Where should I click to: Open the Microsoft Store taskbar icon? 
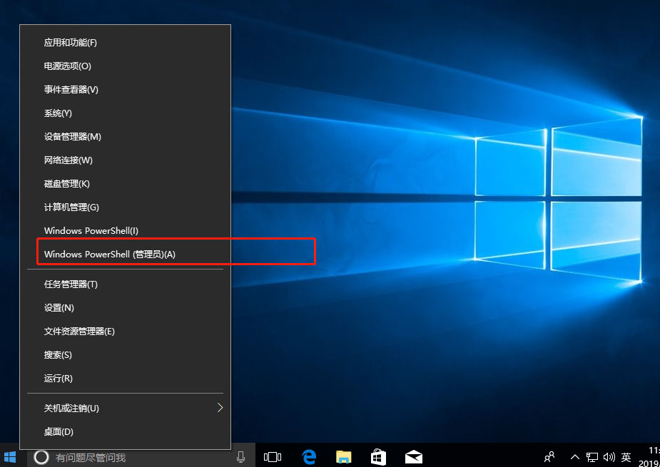point(378,457)
